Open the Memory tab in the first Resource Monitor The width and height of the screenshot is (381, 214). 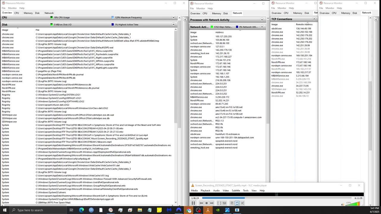28,13
